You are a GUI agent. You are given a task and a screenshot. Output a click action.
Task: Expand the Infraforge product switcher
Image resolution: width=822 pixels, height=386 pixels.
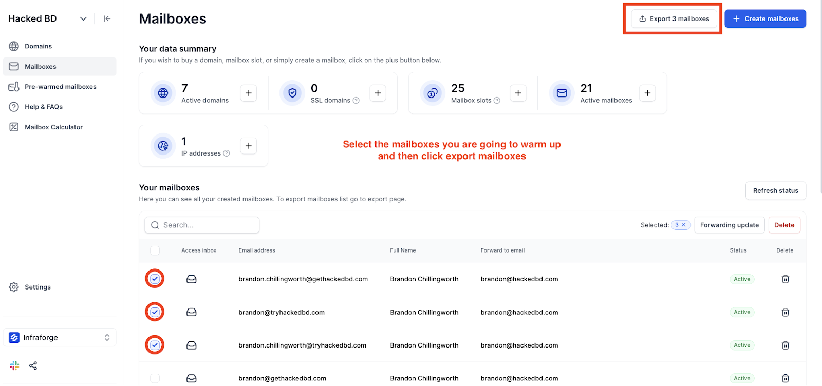(60, 337)
